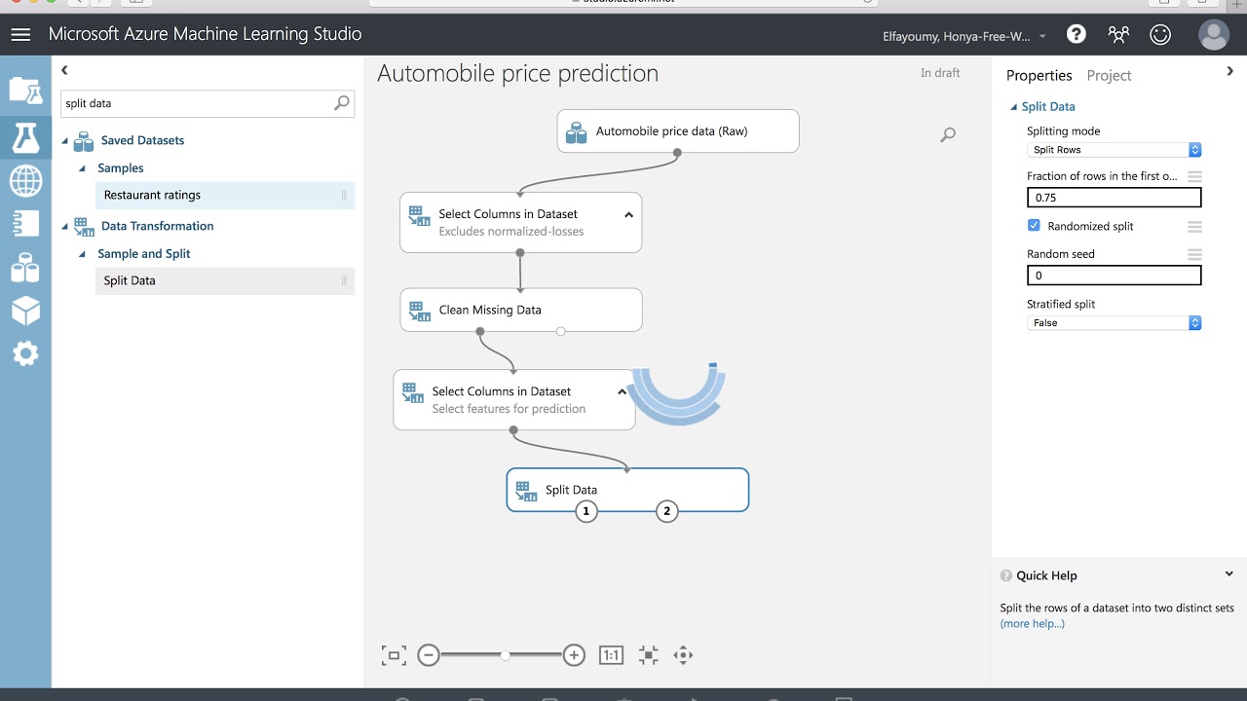Collapse the Saved Datasets tree node
Screen dimensions: 1247x701
[65, 141]
